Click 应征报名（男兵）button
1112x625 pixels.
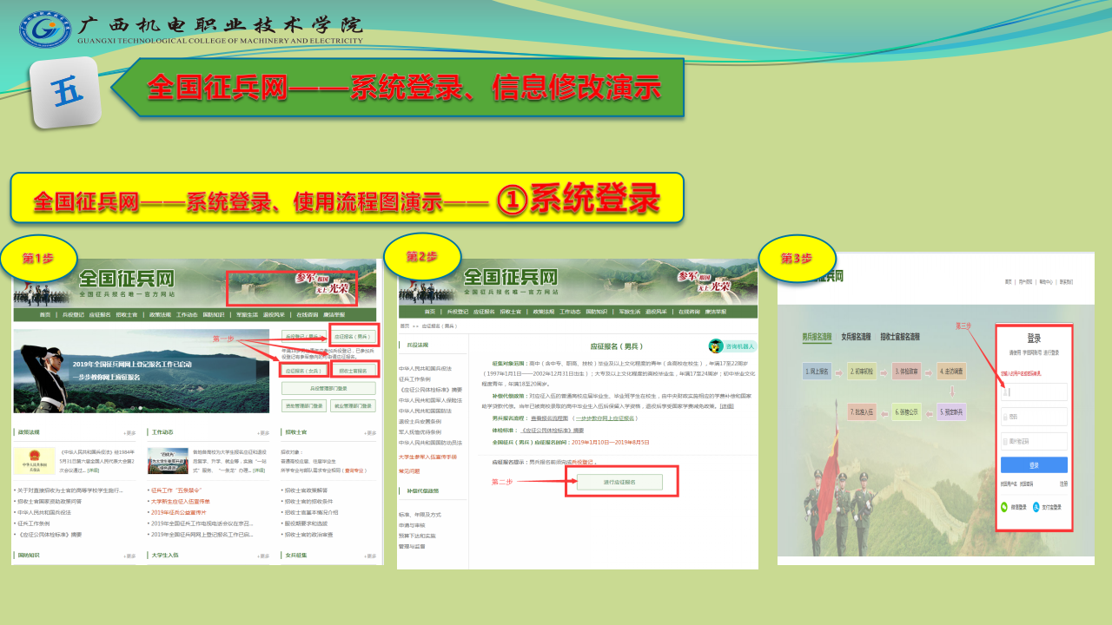point(353,335)
